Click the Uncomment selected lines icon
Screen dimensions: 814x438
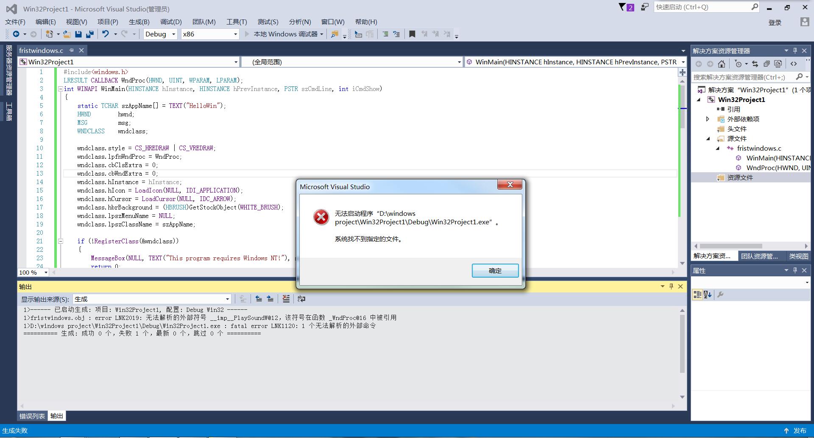(396, 34)
